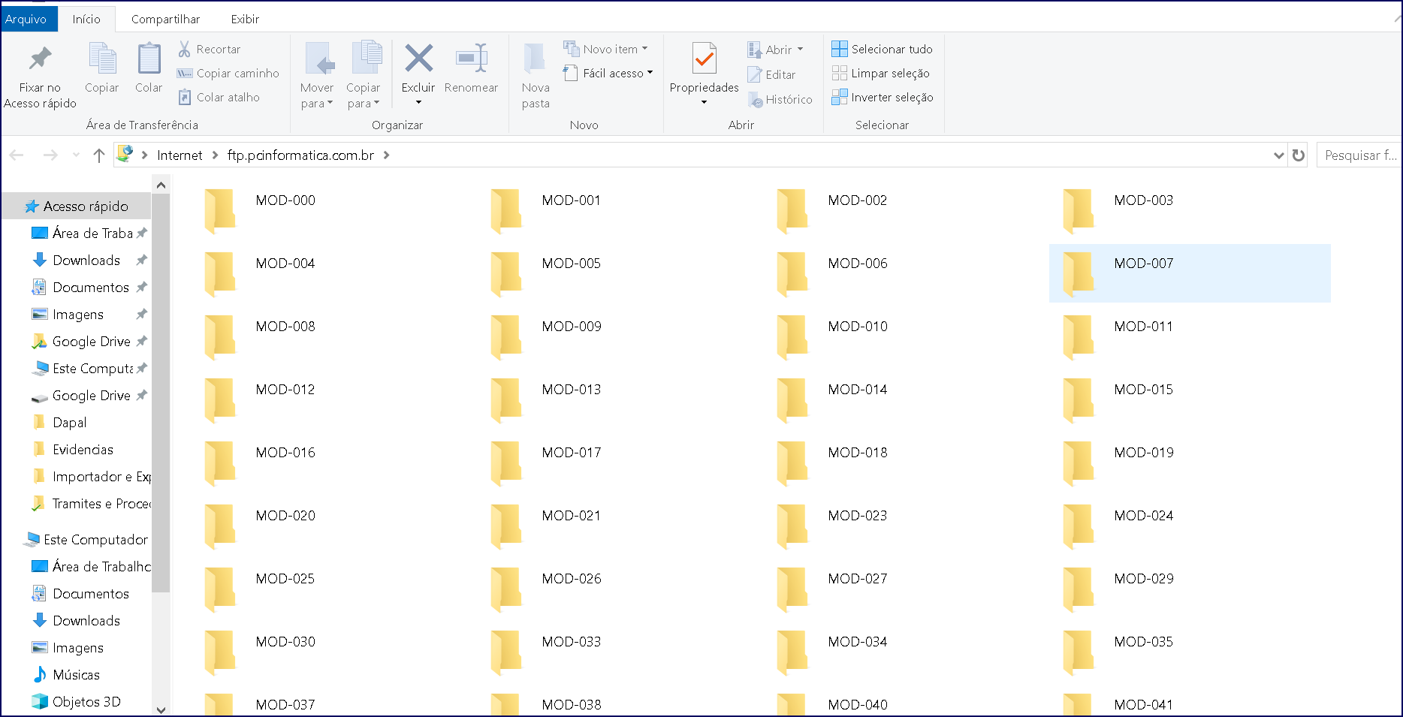Screen dimensions: 1403x717
Task: Click the Pesquisar search field
Action: pyautogui.click(x=1359, y=155)
